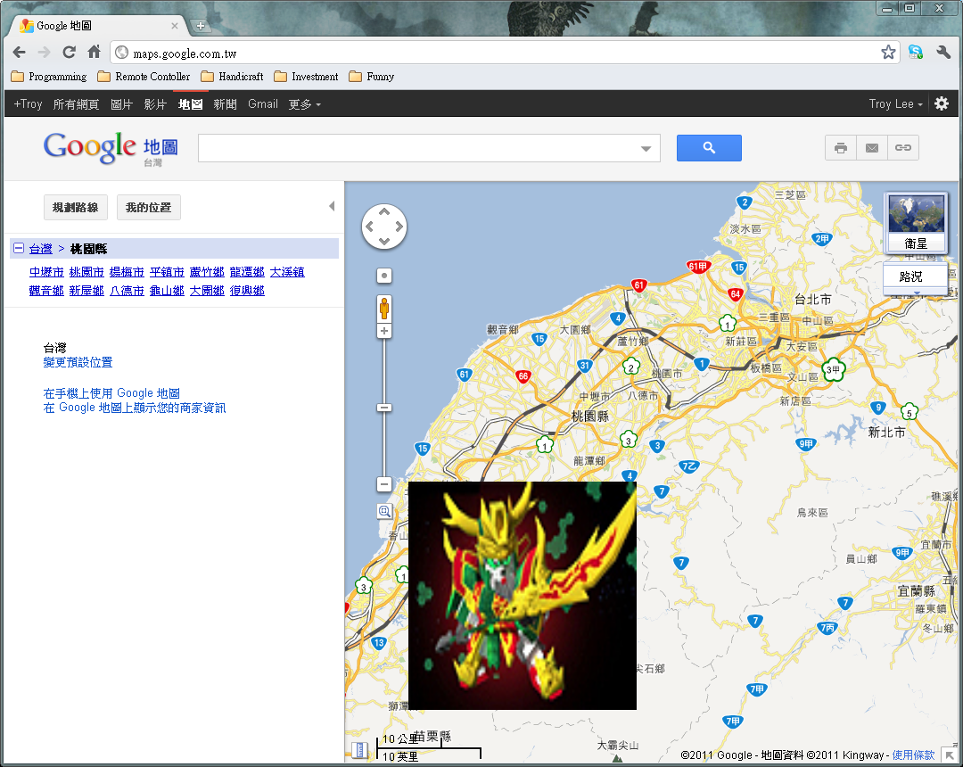963x767 pixels.
Task: Click the Google 地圖 logo
Action: 111,148
